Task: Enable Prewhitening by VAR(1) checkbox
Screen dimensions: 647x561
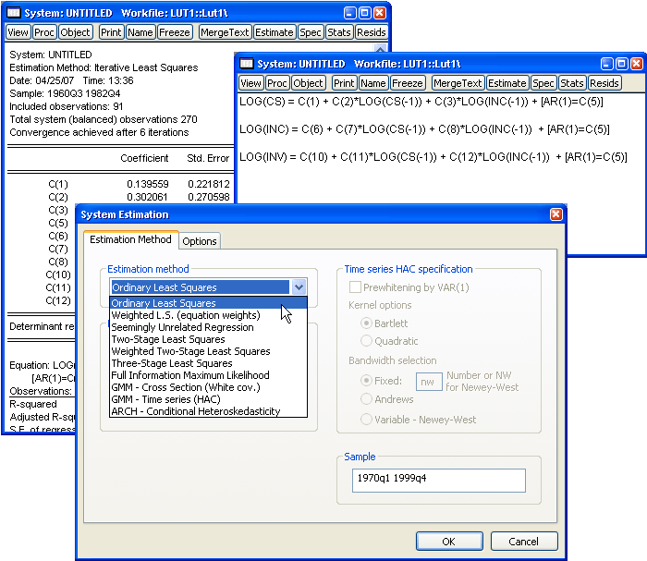Action: click(x=356, y=288)
